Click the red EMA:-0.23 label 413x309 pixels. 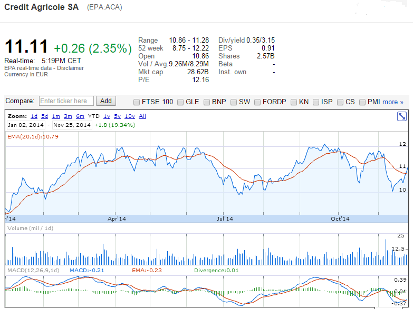tap(147, 271)
